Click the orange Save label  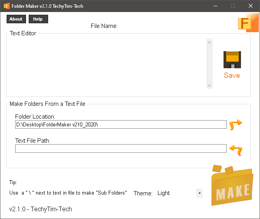point(232,75)
